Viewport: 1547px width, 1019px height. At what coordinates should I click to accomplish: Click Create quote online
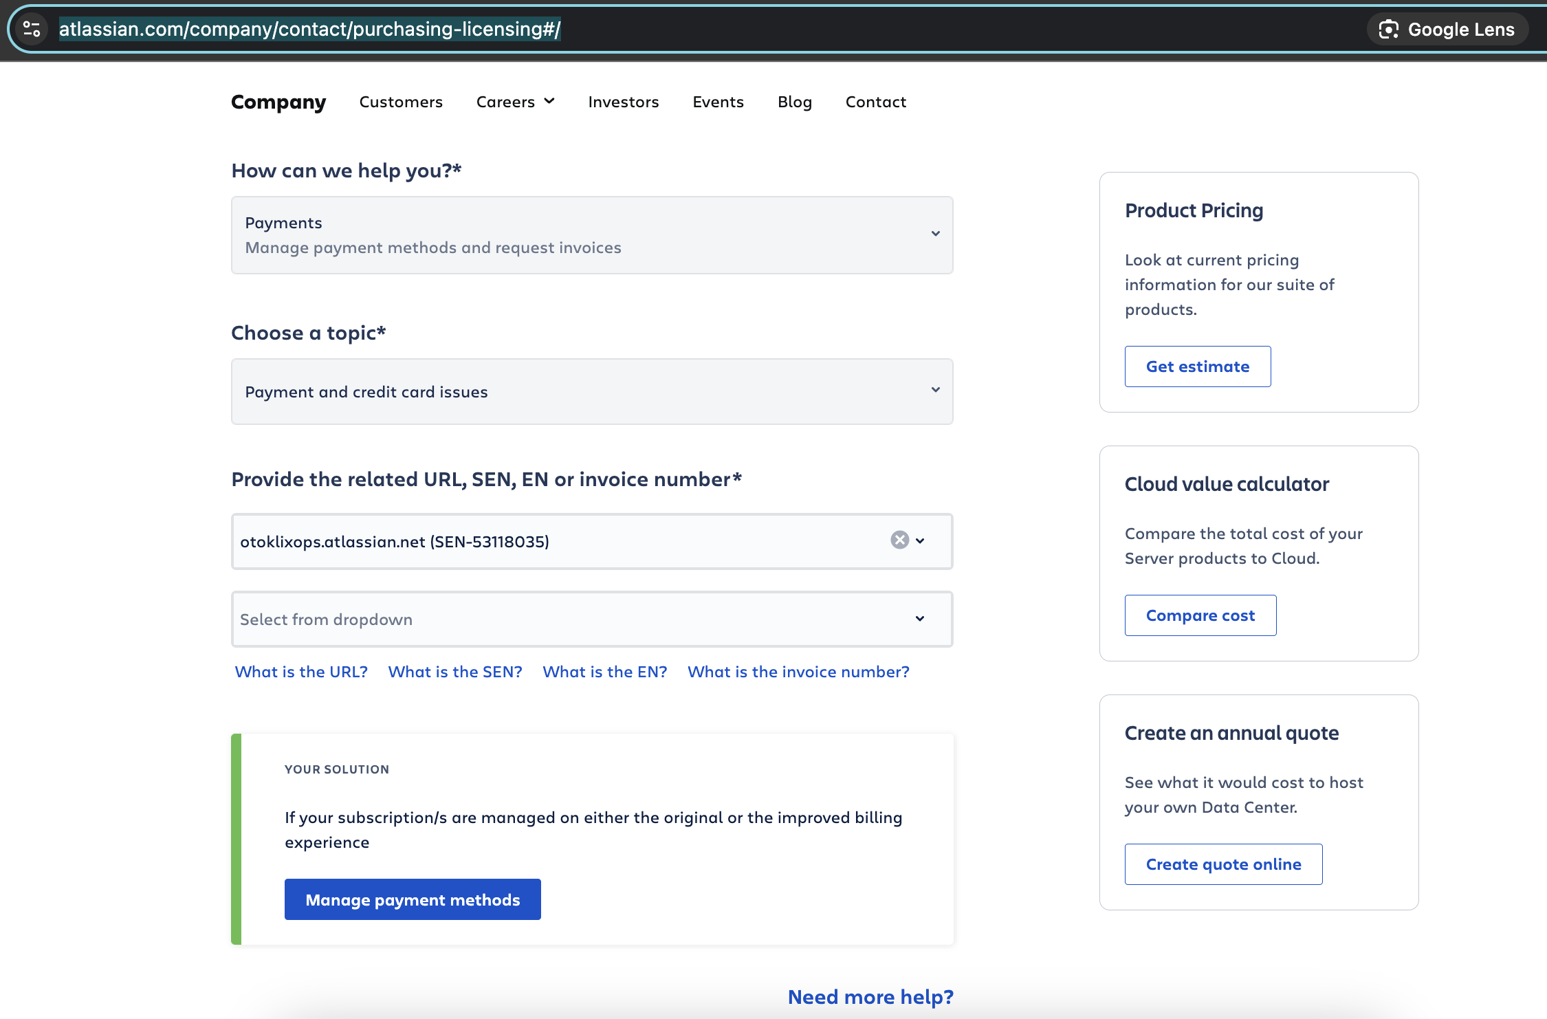tap(1222, 864)
